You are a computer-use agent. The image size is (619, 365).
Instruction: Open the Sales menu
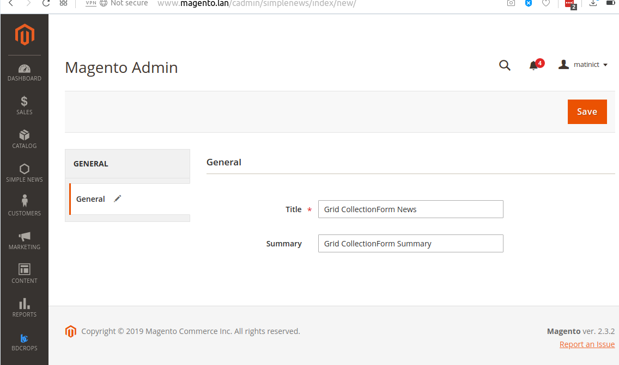pyautogui.click(x=25, y=106)
